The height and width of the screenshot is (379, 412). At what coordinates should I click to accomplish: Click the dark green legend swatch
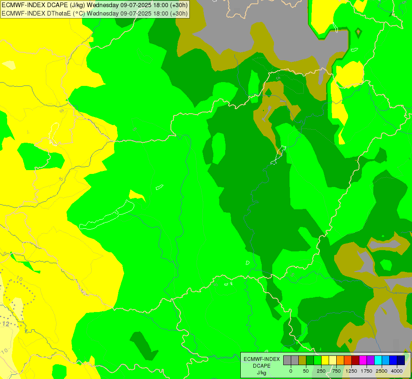(310, 360)
